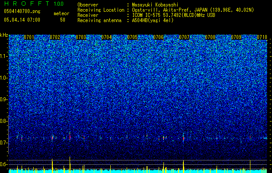Click the strong meteor echo just after 0702
272x173 pixels.
70,137
